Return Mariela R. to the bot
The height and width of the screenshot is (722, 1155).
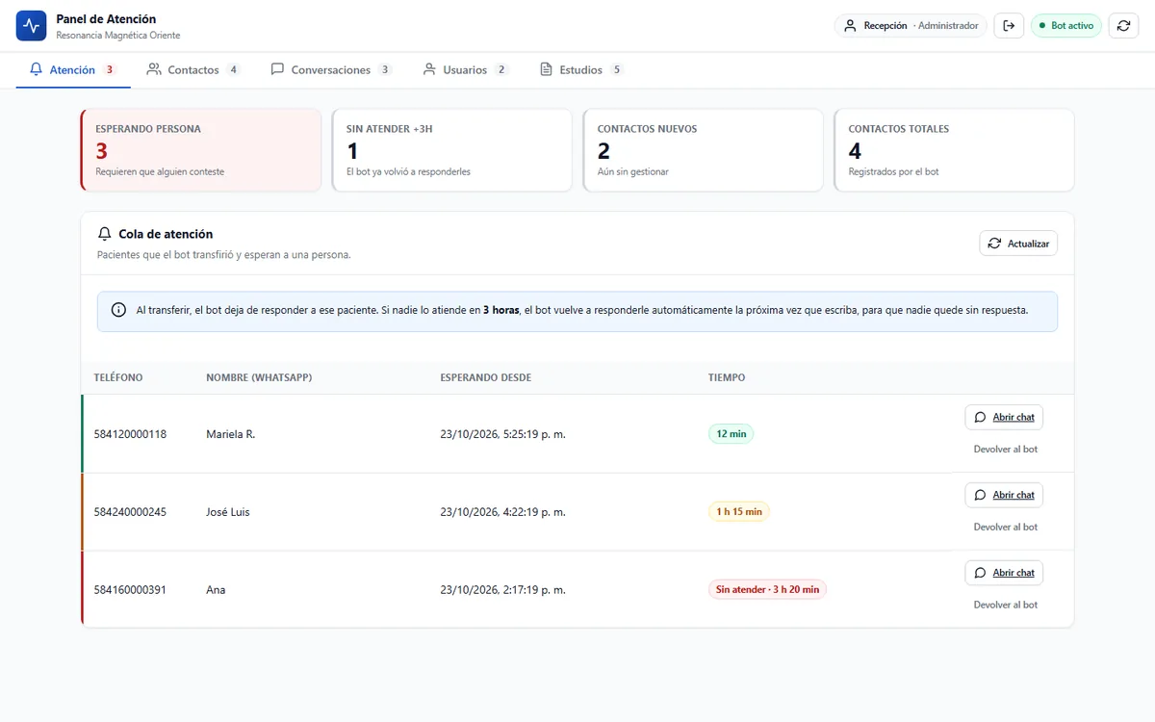coord(1005,450)
